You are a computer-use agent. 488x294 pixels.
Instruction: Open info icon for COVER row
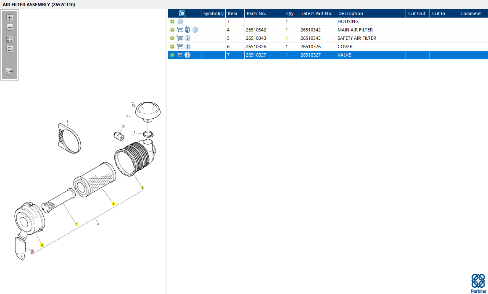pyautogui.click(x=187, y=47)
